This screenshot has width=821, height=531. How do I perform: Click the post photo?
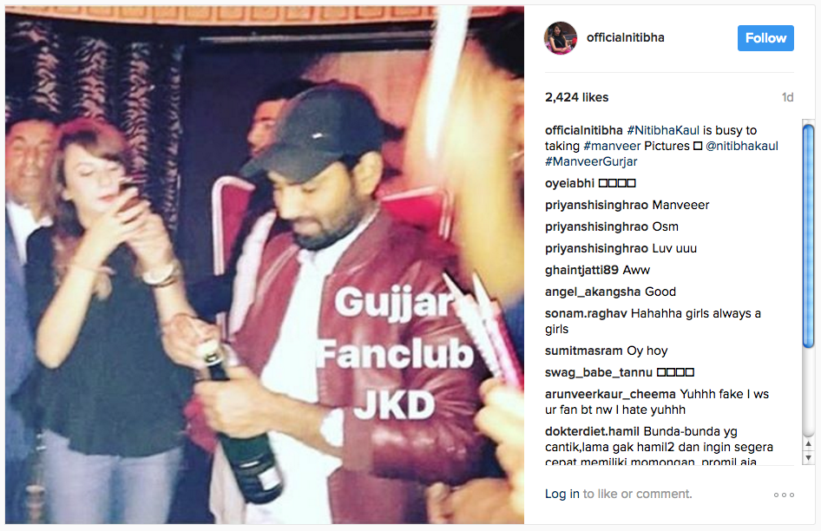pyautogui.click(x=265, y=265)
